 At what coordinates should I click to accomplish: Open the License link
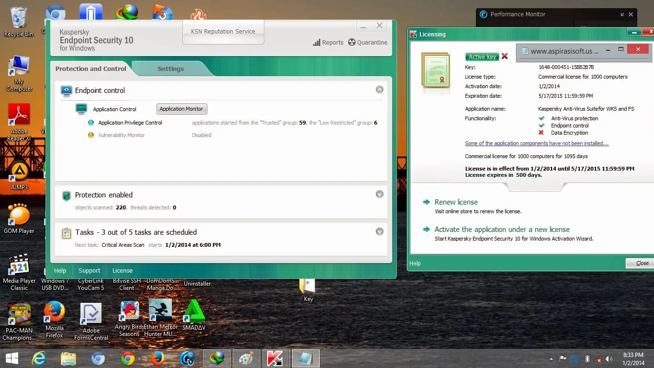coord(123,271)
